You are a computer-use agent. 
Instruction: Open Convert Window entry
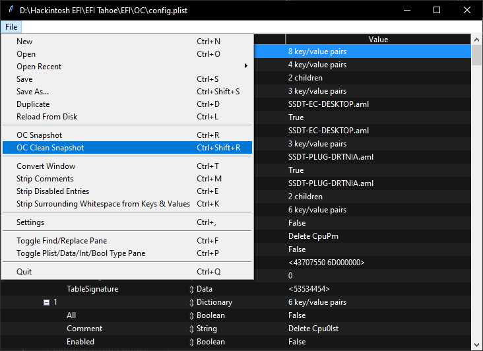pyautogui.click(x=127, y=166)
